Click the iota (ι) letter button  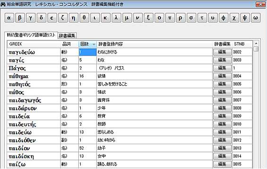pos(95,18)
